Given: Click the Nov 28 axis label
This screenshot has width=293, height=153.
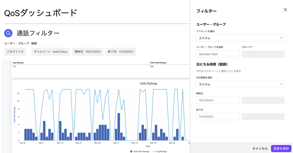Looking at the screenshot, I should pos(97,143).
